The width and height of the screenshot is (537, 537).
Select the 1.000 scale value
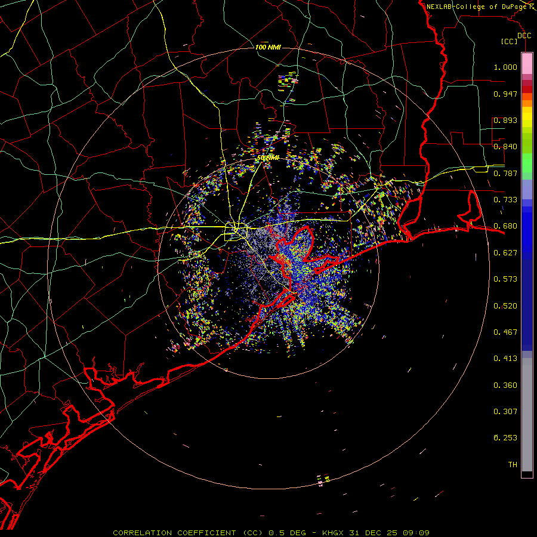[x=505, y=67]
